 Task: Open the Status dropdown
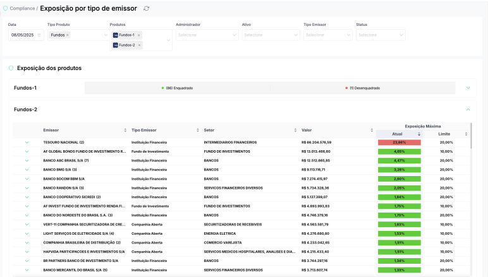(381, 35)
